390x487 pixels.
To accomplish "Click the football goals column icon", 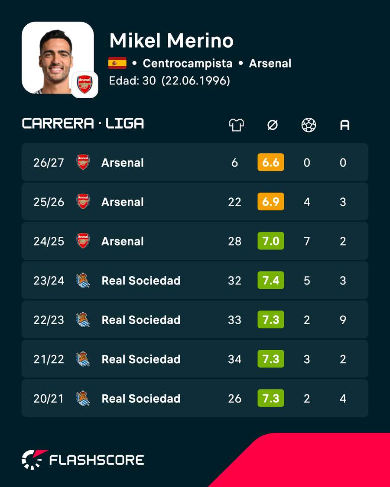I will pyautogui.click(x=309, y=125).
